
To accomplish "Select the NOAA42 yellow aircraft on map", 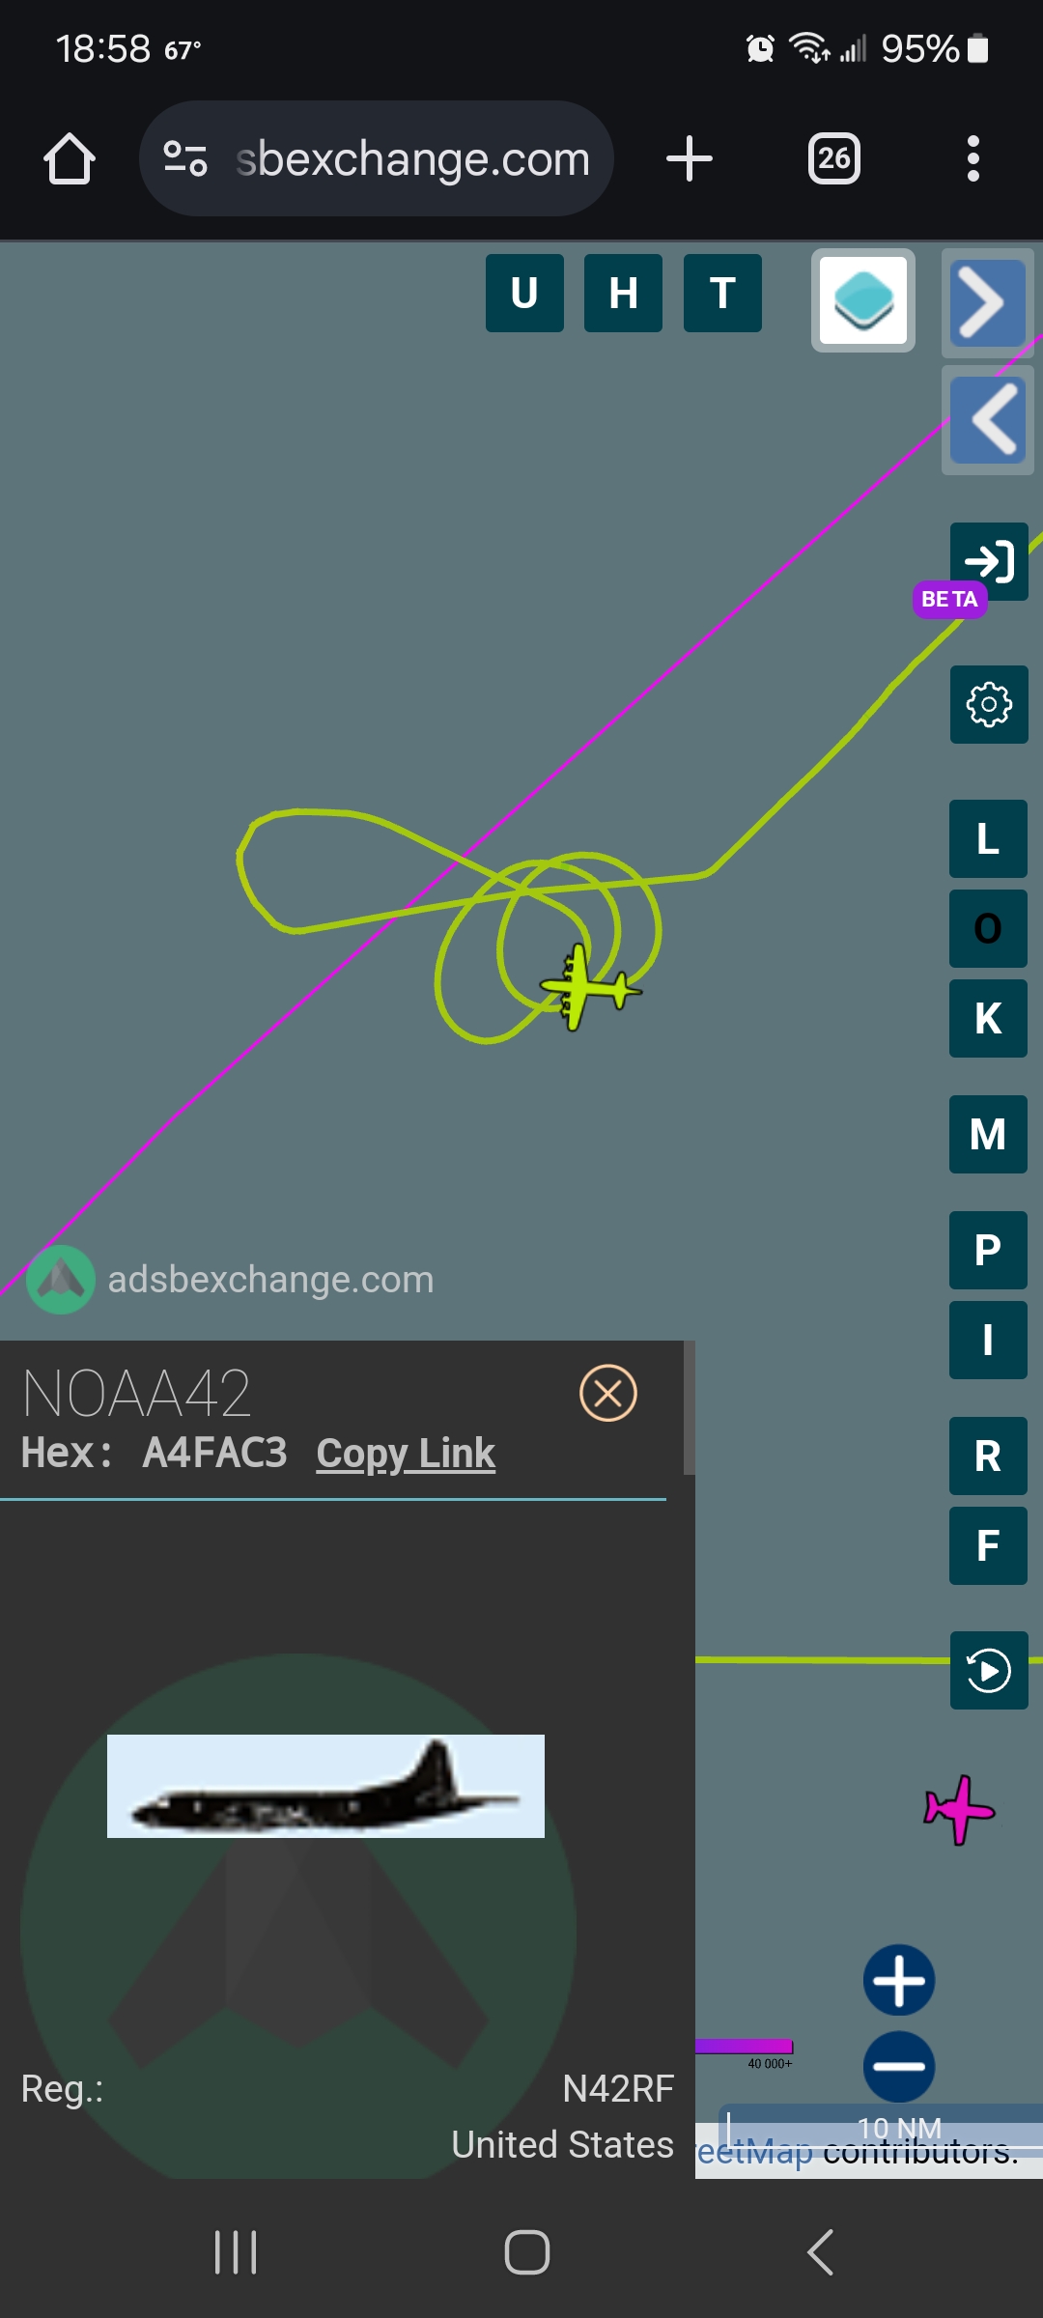I will tap(588, 987).
